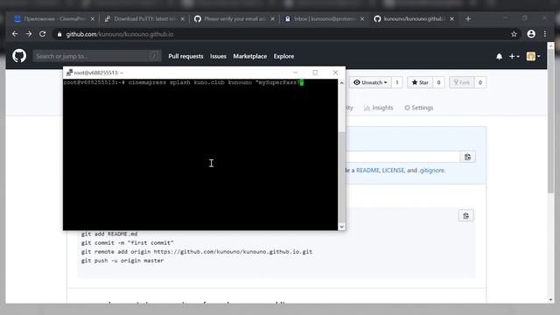The width and height of the screenshot is (560, 315).
Task: Go forward using the browser forward arrow
Action: (29, 34)
